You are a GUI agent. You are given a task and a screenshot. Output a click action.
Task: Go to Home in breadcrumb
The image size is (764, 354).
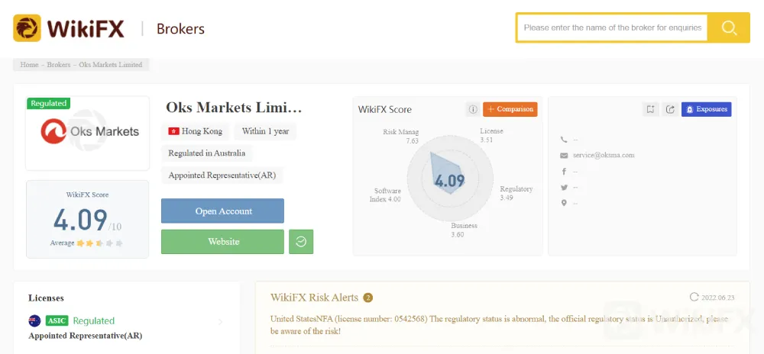point(29,65)
